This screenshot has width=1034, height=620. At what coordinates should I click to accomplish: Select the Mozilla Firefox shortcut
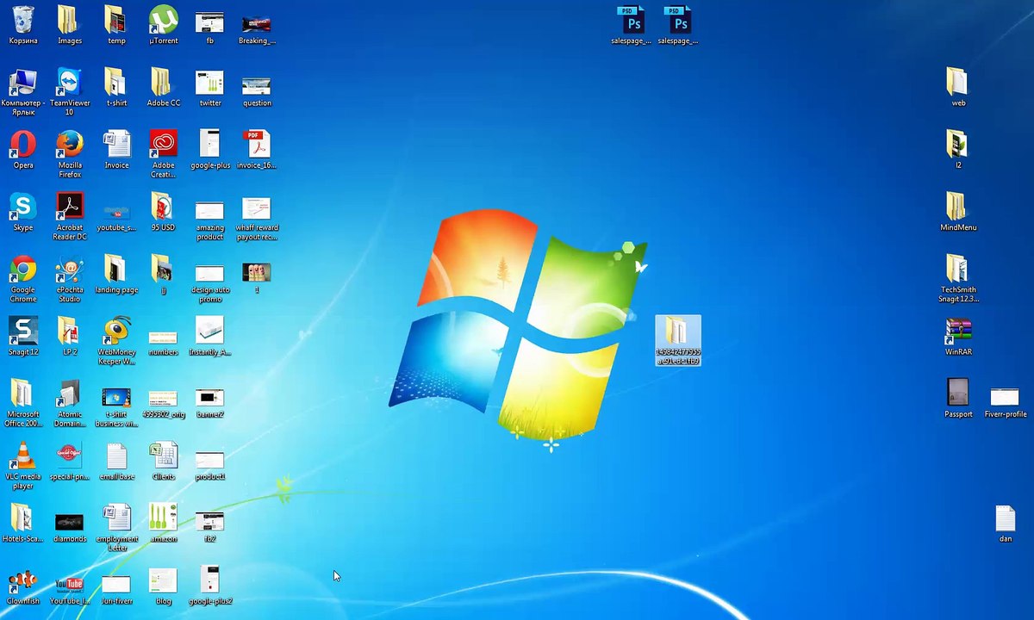pos(70,154)
